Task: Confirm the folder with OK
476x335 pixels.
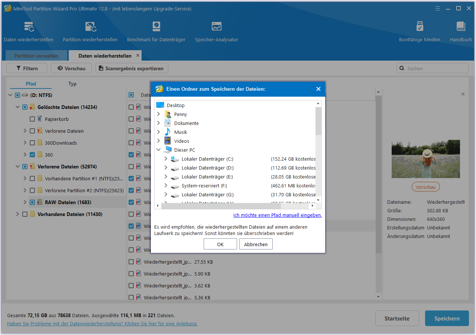Action: [x=220, y=244]
